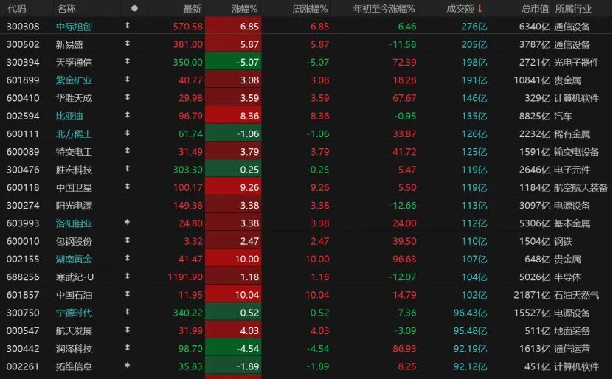Click the 年初至今涨幅% column header
Viewport: 613px width, 379px height.
point(384,9)
